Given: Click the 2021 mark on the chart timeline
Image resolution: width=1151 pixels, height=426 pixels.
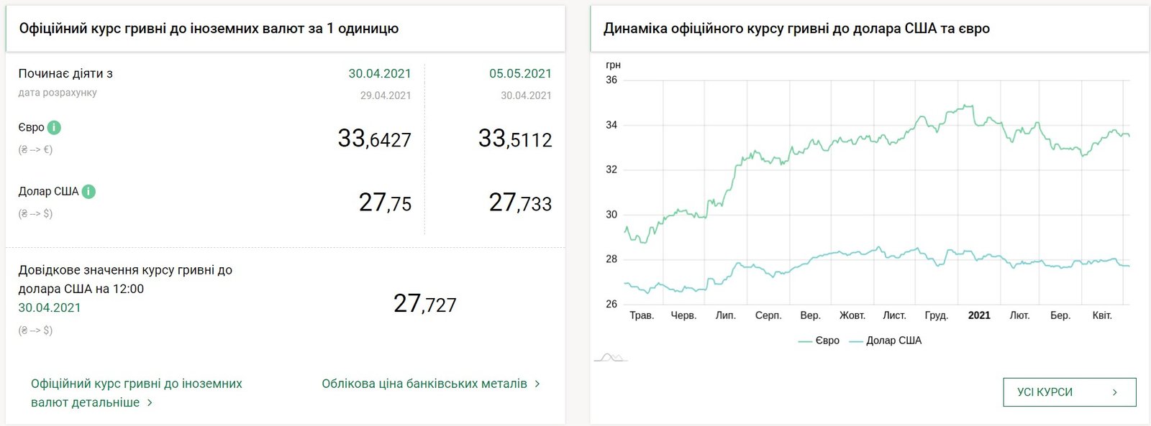Looking at the screenshot, I should coord(979,315).
